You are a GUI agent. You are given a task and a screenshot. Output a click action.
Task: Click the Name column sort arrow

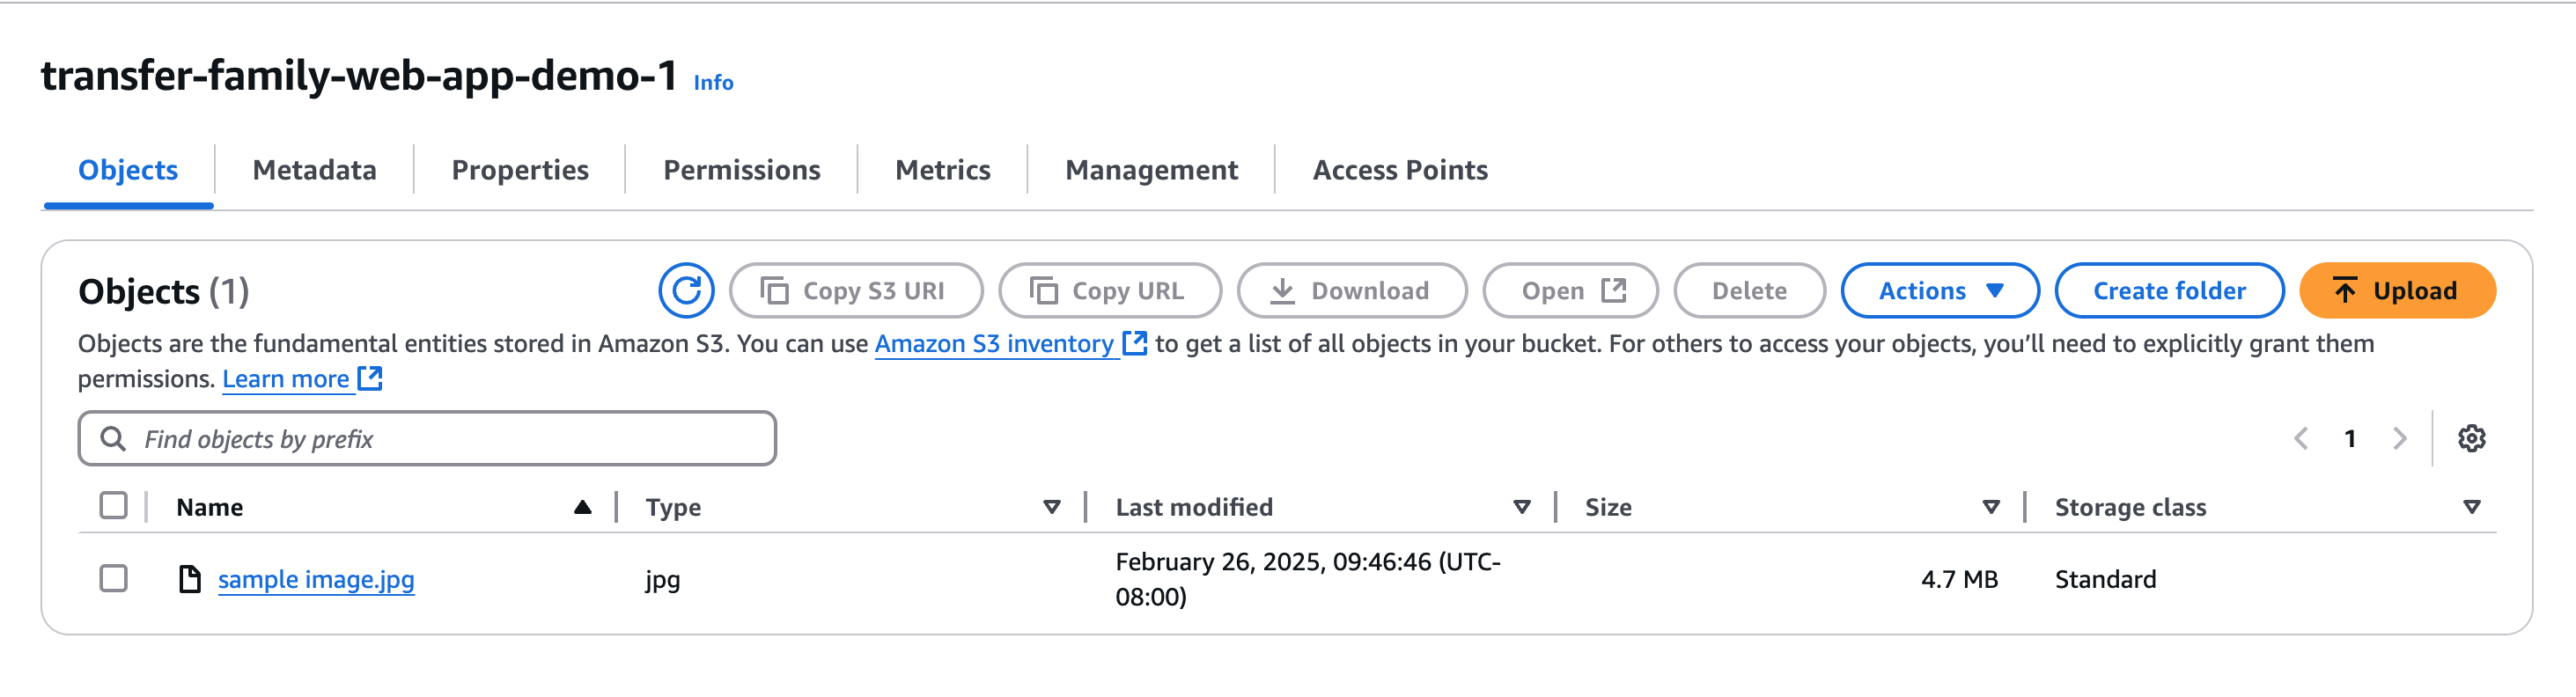coord(582,507)
